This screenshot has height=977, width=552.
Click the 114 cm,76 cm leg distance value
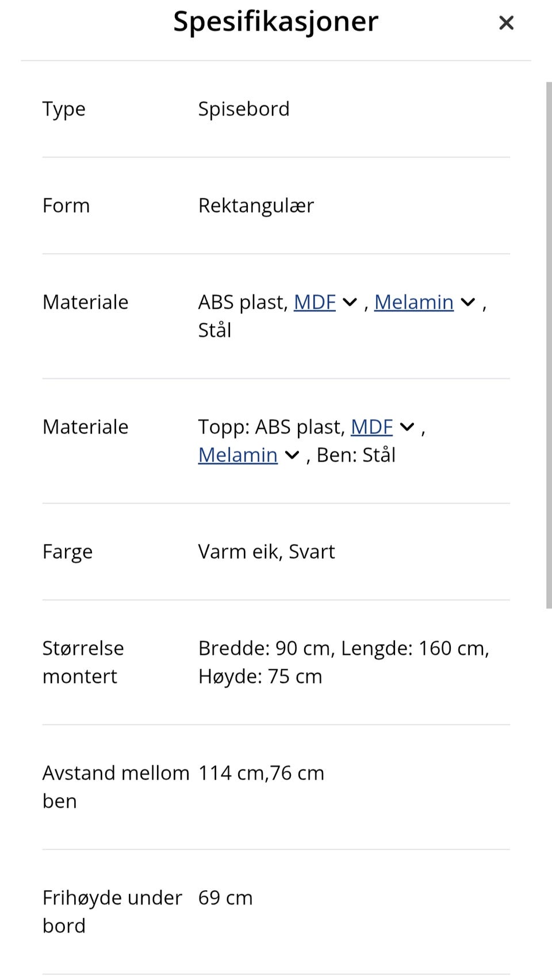tap(261, 773)
